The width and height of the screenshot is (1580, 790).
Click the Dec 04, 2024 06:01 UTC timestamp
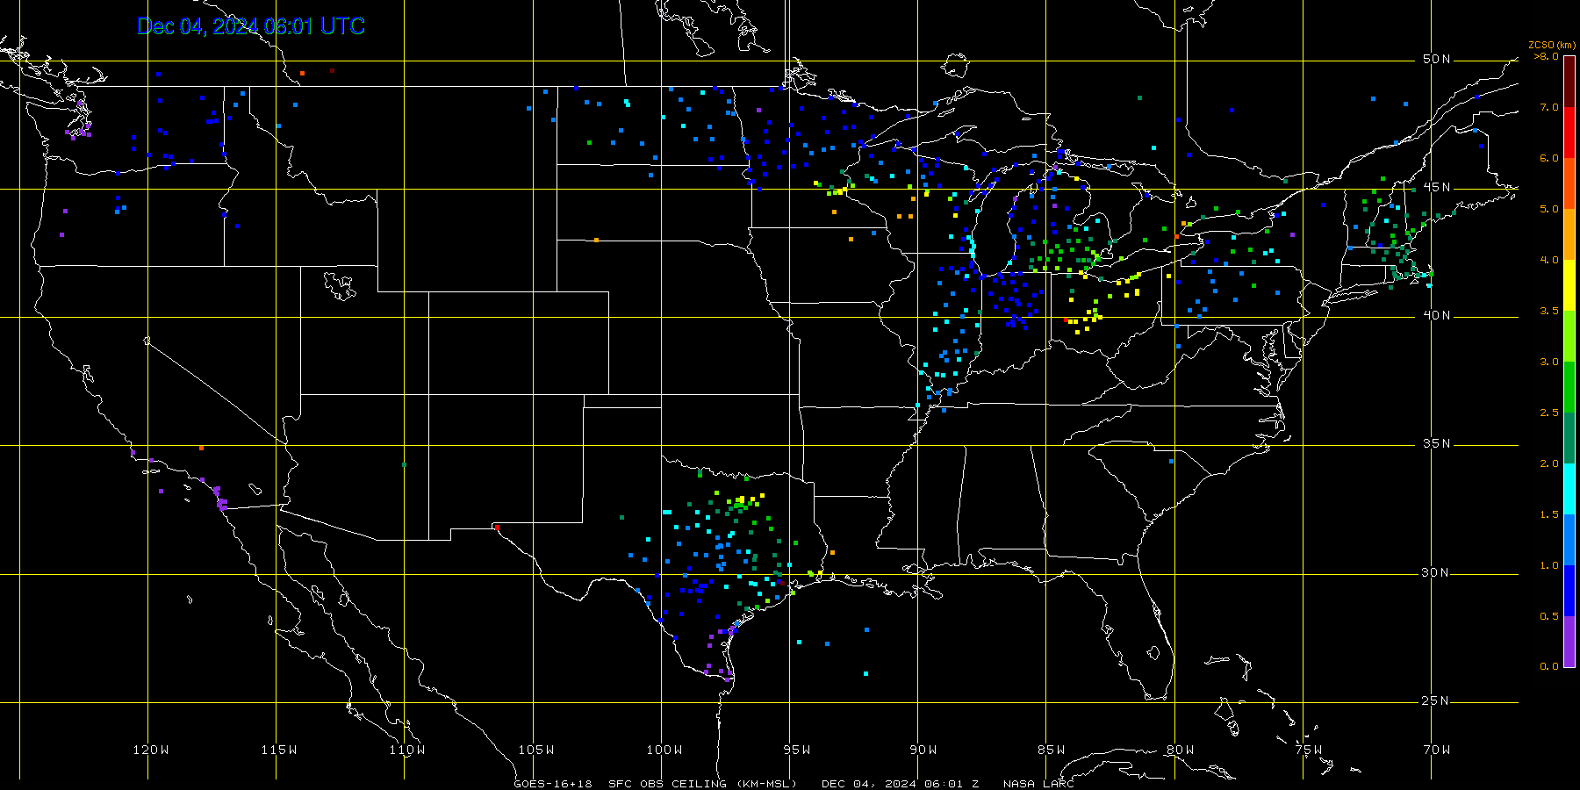coord(251,26)
